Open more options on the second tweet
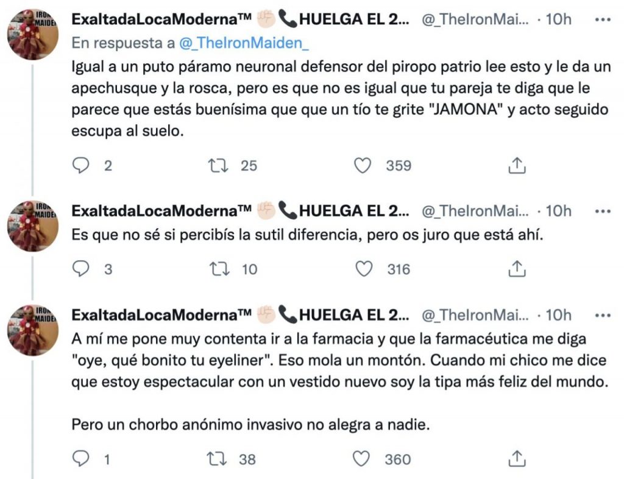 click(602, 211)
